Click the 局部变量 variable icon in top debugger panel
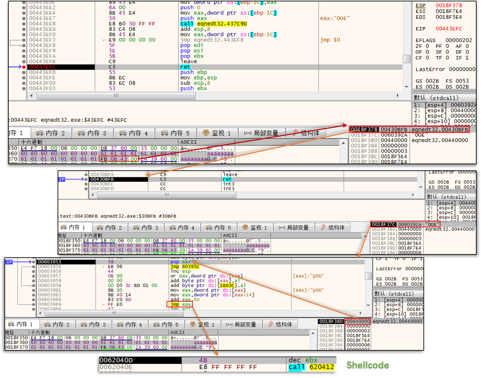Viewport: 481px width, 378px height. tap(248, 133)
